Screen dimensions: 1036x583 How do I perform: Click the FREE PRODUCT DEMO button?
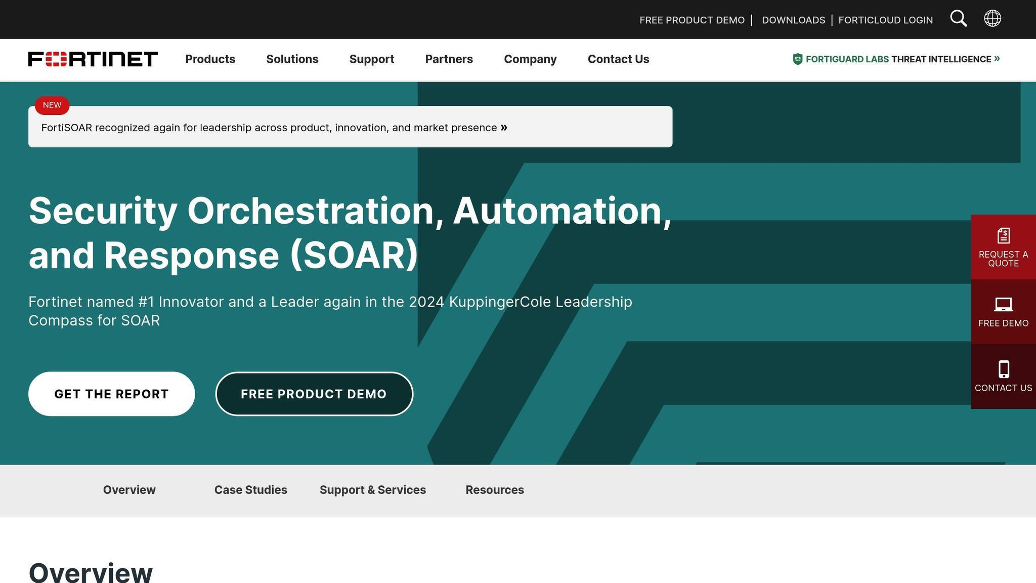(x=314, y=394)
